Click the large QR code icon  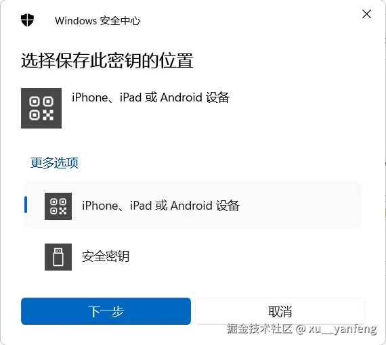pyautogui.click(x=41, y=108)
